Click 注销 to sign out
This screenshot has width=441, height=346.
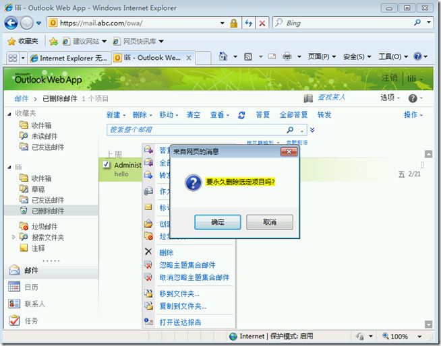click(x=390, y=78)
